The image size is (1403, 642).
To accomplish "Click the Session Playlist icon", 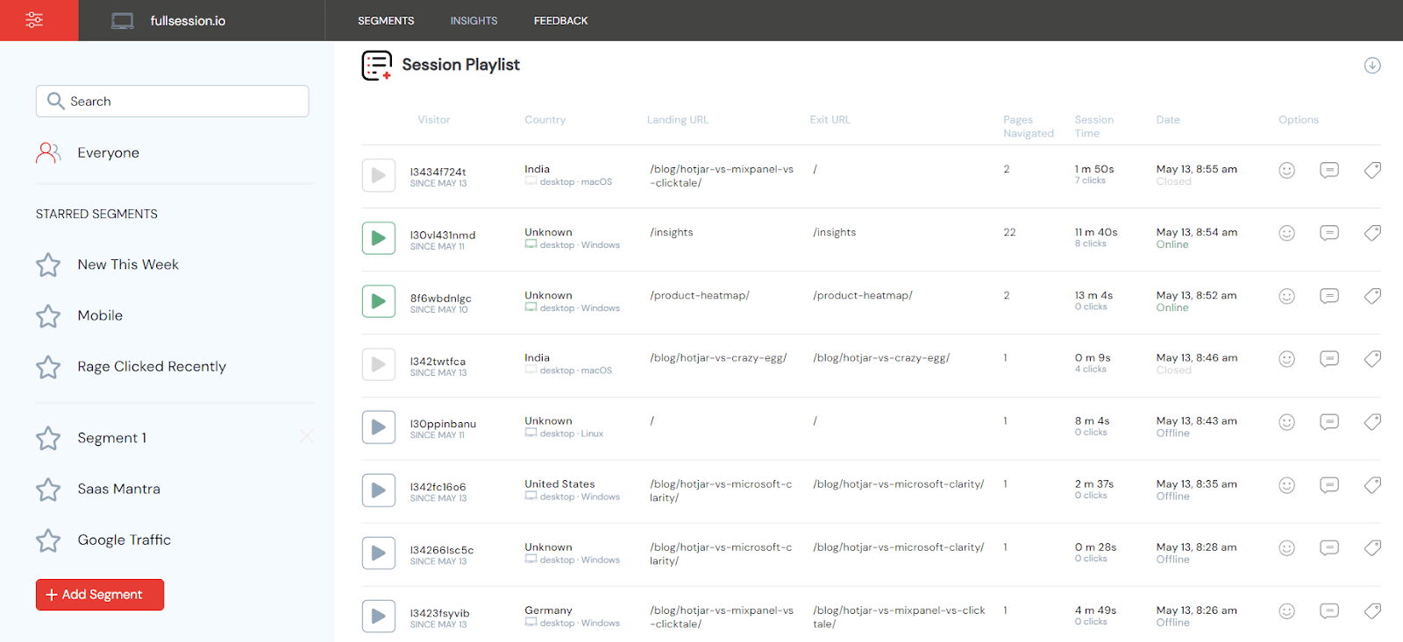I will 377,66.
